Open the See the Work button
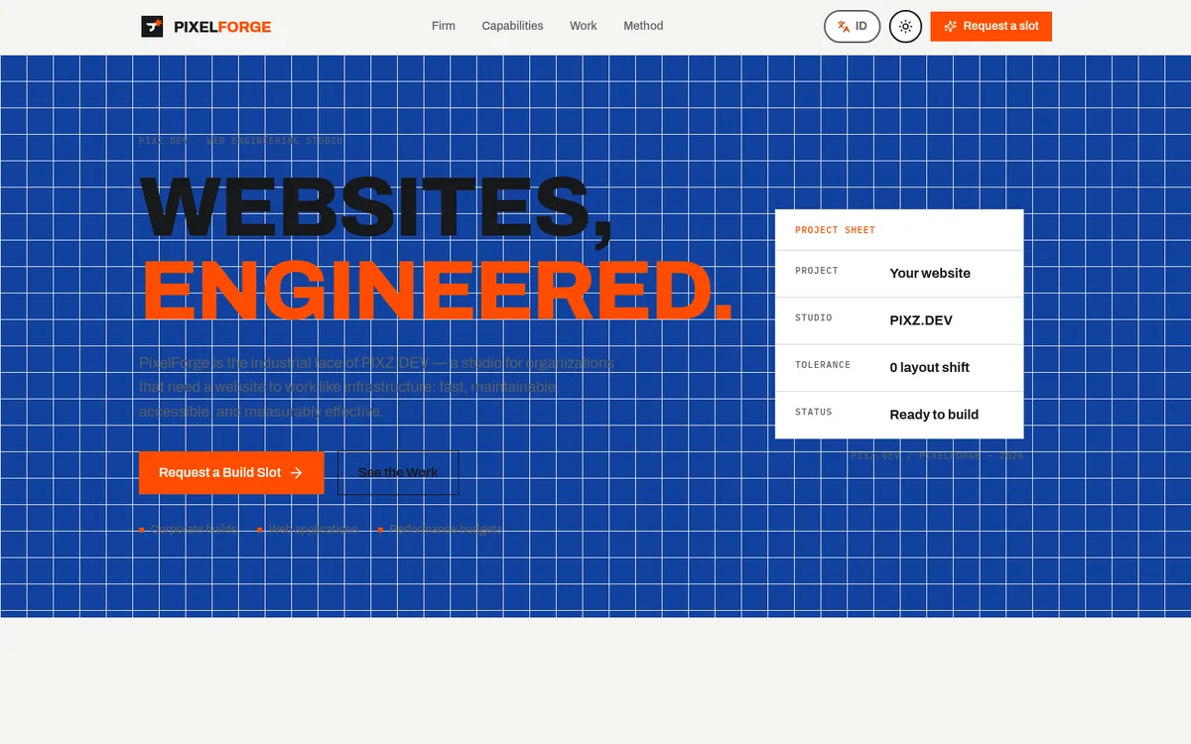 click(398, 473)
